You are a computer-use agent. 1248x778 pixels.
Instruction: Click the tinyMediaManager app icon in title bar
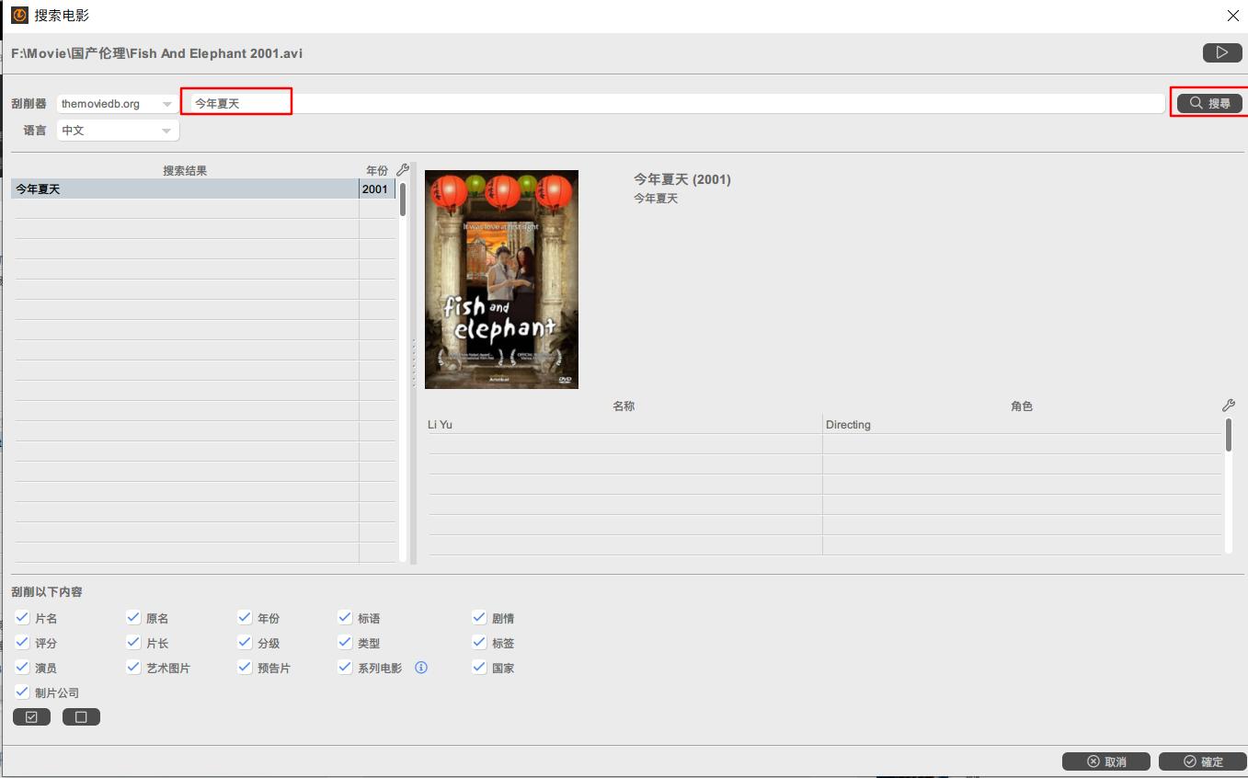coord(19,15)
